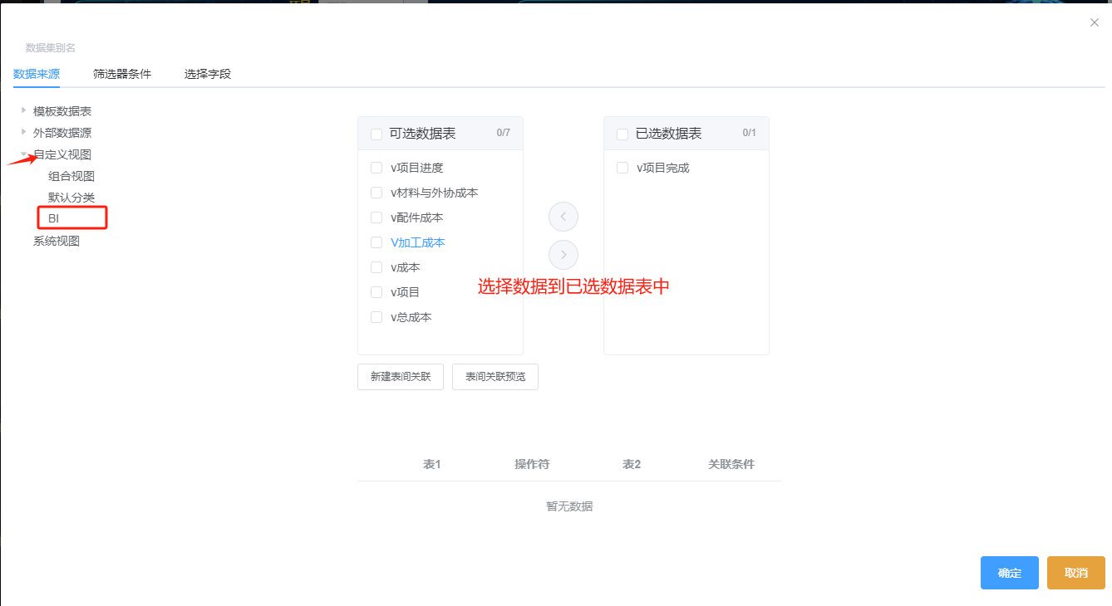Check v项目完成 in selected tables
Image resolution: width=1112 pixels, height=606 pixels.
click(x=622, y=168)
